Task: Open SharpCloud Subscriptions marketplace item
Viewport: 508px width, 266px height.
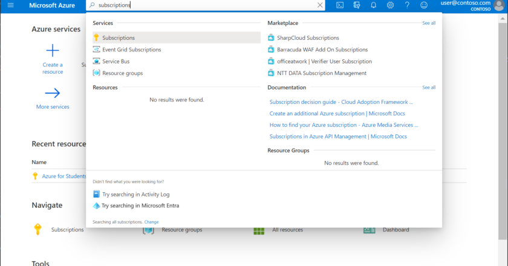Action: point(308,38)
